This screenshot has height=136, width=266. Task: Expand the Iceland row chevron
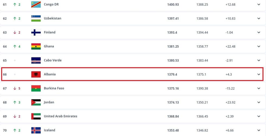[x=259, y=130]
